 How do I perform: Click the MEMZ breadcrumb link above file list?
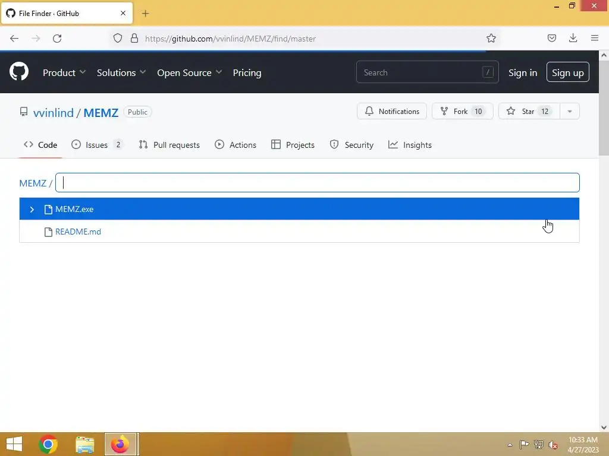[33, 183]
